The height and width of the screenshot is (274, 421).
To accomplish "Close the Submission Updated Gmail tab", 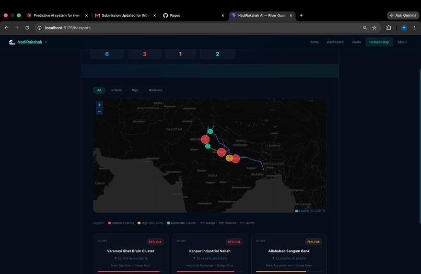I will click(155, 16).
